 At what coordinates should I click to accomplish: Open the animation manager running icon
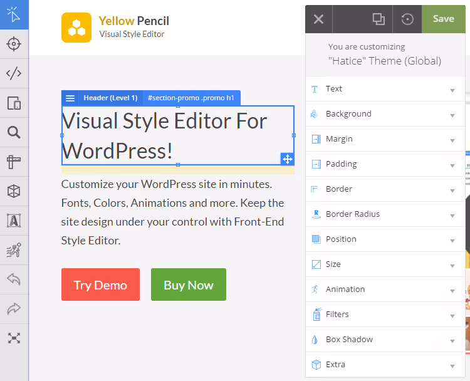(14, 250)
